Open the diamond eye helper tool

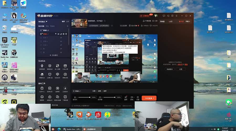point(57,74)
